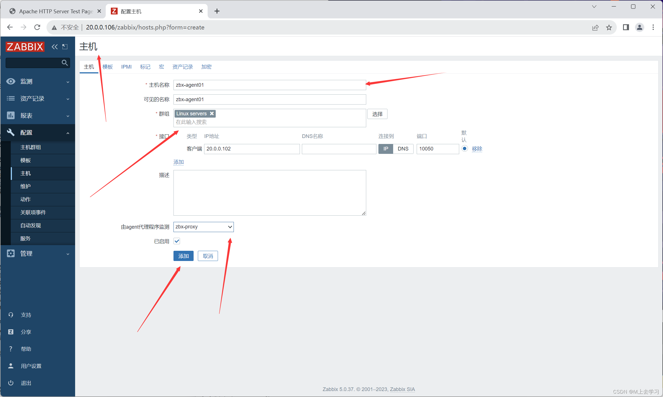
Task: Switch to the 加密 tab
Action: (x=206, y=67)
